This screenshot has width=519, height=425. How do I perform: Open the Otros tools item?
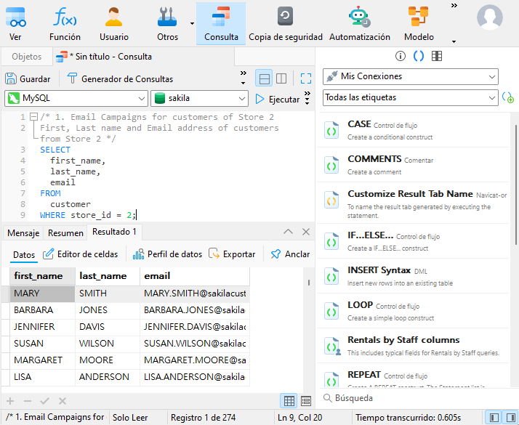(x=167, y=24)
